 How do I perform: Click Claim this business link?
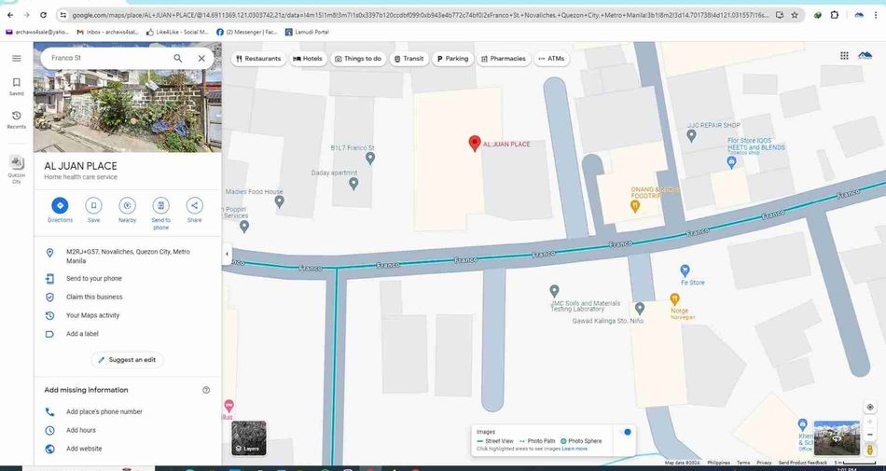click(94, 297)
